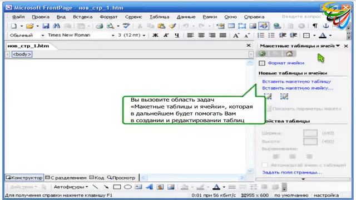
Task: Open the Borders dropdown arrow
Action: 314,36
